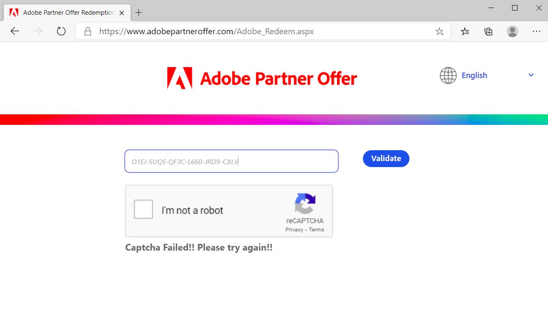Open a new browser tab
Image resolution: width=548 pixels, height=316 pixels.
point(139,13)
